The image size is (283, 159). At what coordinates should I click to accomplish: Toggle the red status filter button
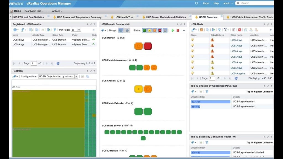point(160,30)
